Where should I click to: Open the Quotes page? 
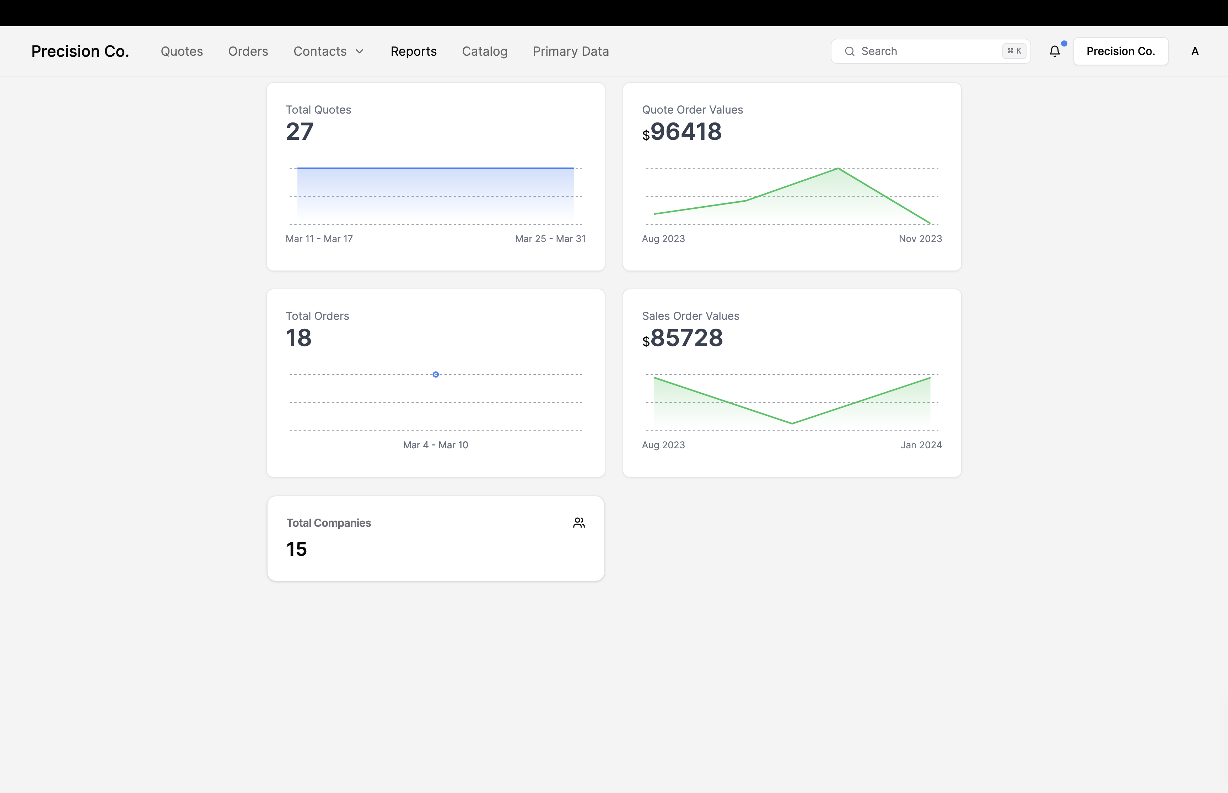pos(181,51)
